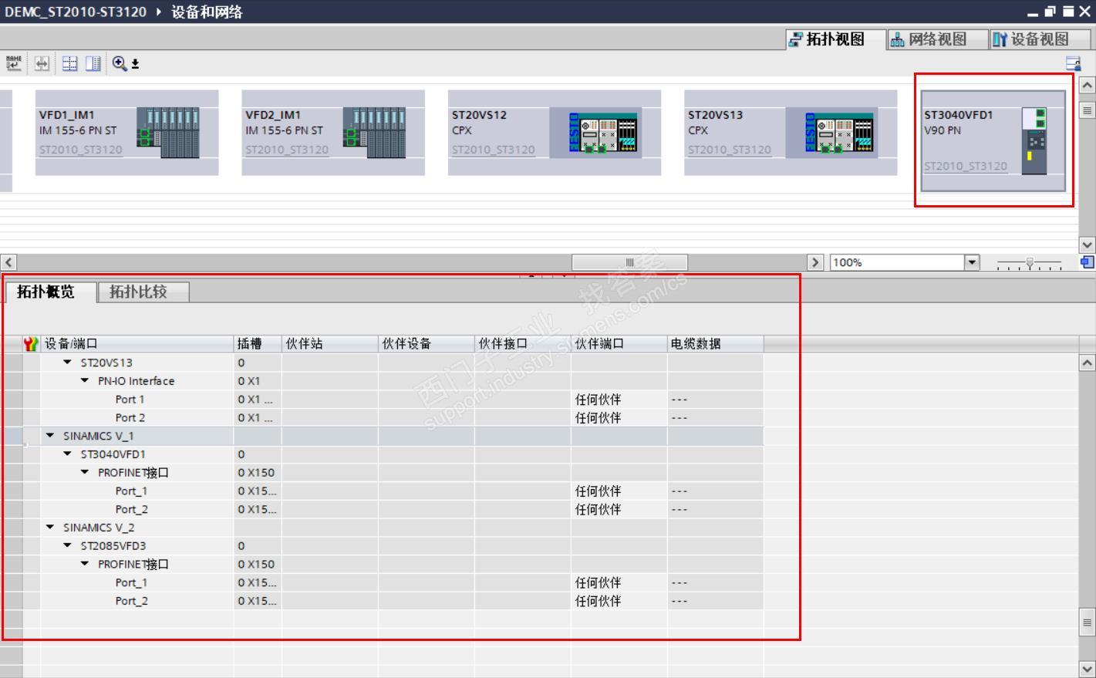
Task: Click the 电缆数据 column header
Action: click(x=716, y=344)
